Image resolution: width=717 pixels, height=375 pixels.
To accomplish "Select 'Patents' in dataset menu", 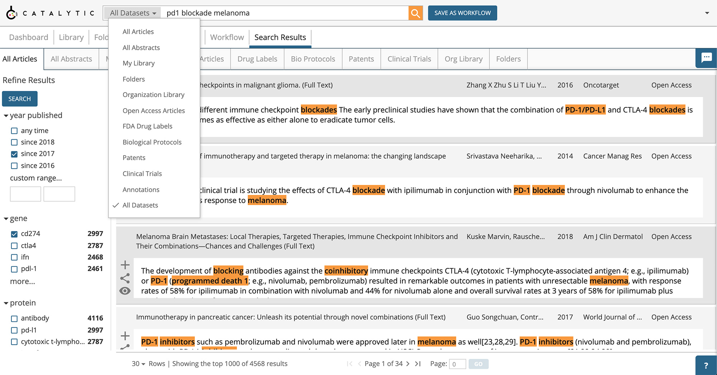I will click(x=134, y=158).
